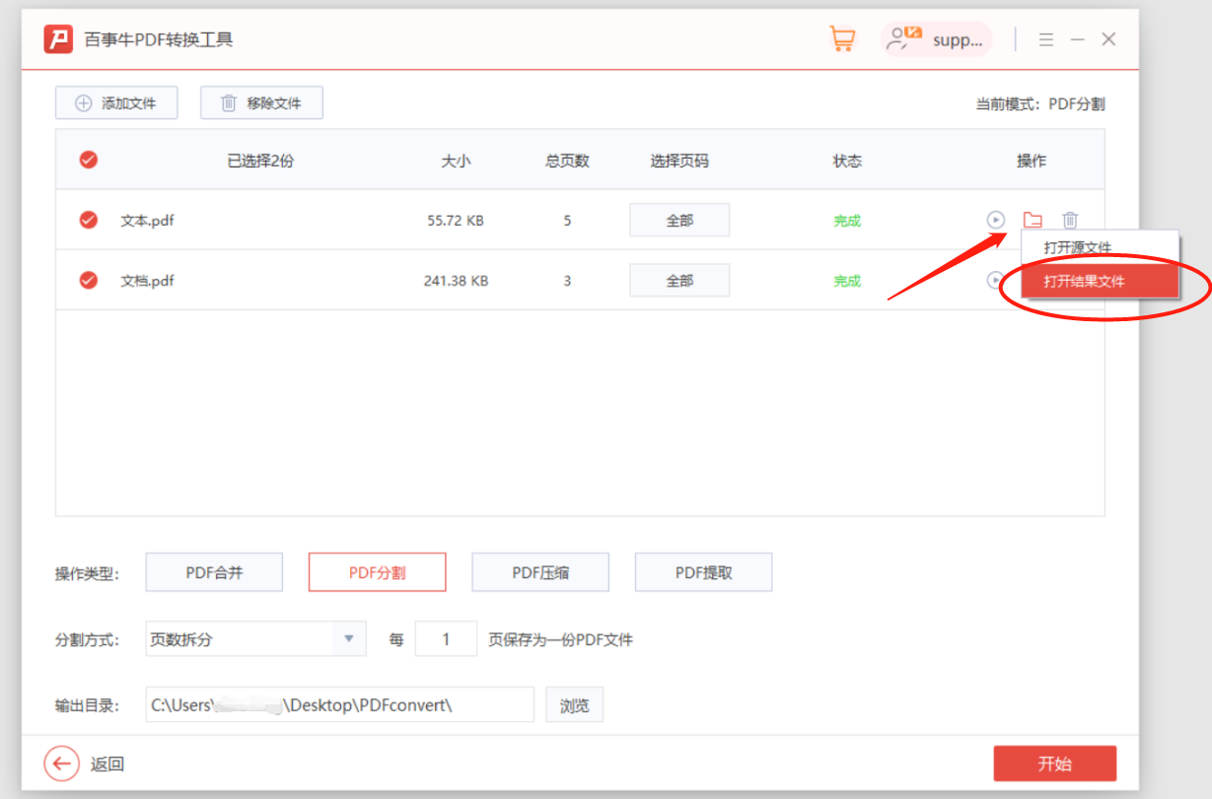Click the supp... username text
The width and height of the screenshot is (1212, 799).
coord(958,39)
